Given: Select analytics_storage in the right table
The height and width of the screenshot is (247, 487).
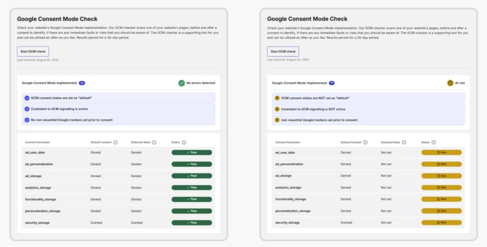Looking at the screenshot, I should tap(288, 188).
